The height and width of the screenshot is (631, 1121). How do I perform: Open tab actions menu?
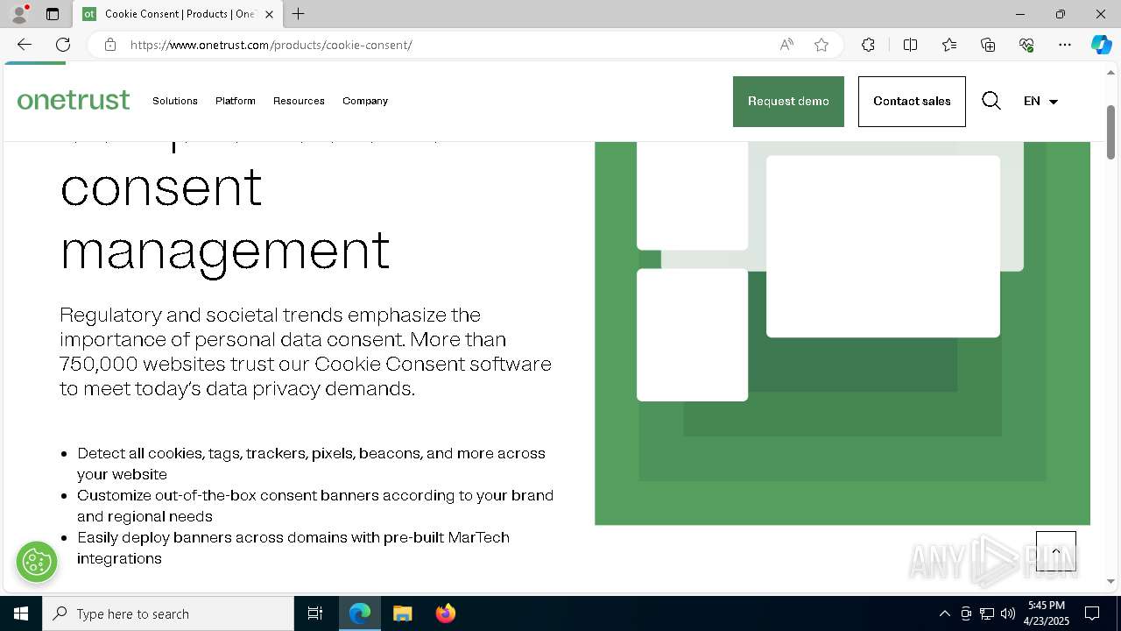[53, 14]
